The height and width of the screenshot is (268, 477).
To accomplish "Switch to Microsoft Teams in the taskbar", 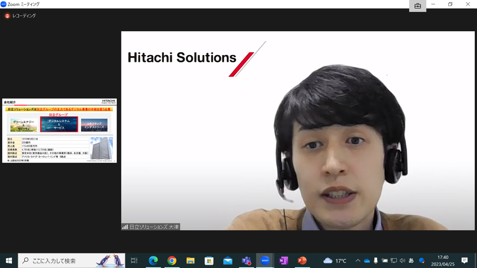I will [x=246, y=261].
